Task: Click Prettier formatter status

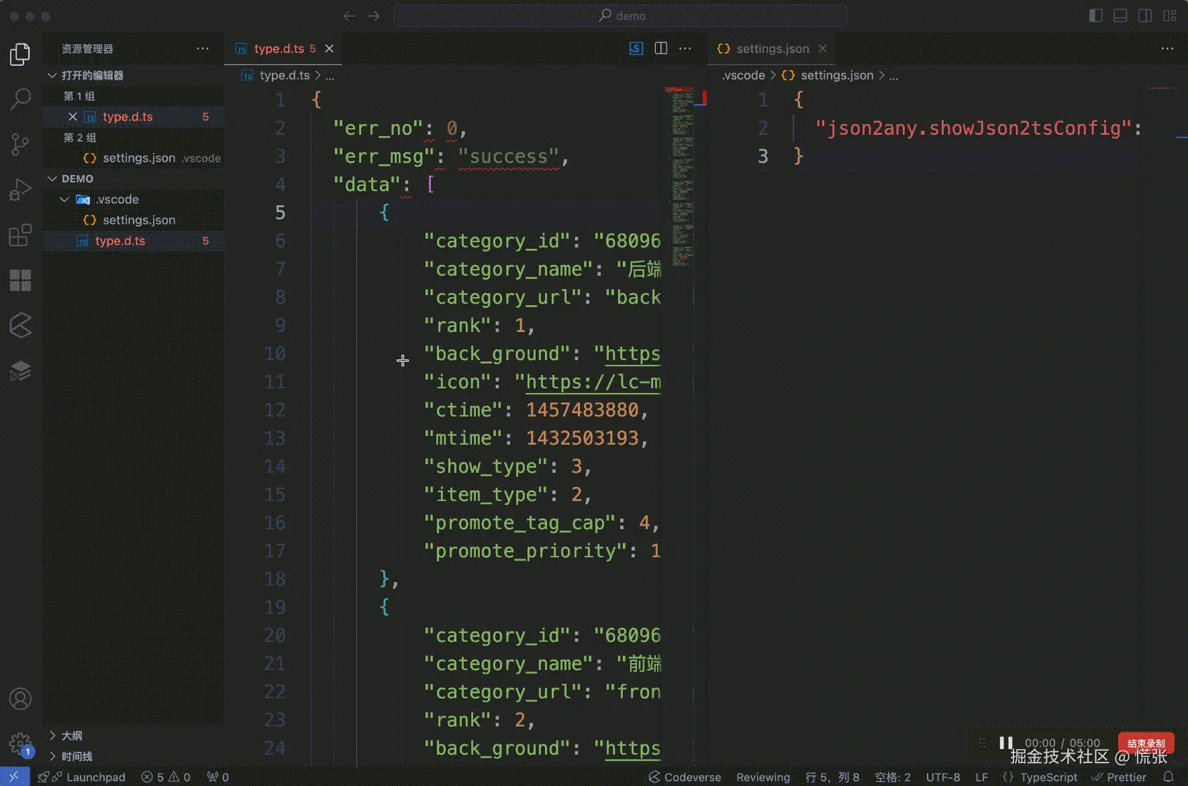Action: (x=1119, y=777)
